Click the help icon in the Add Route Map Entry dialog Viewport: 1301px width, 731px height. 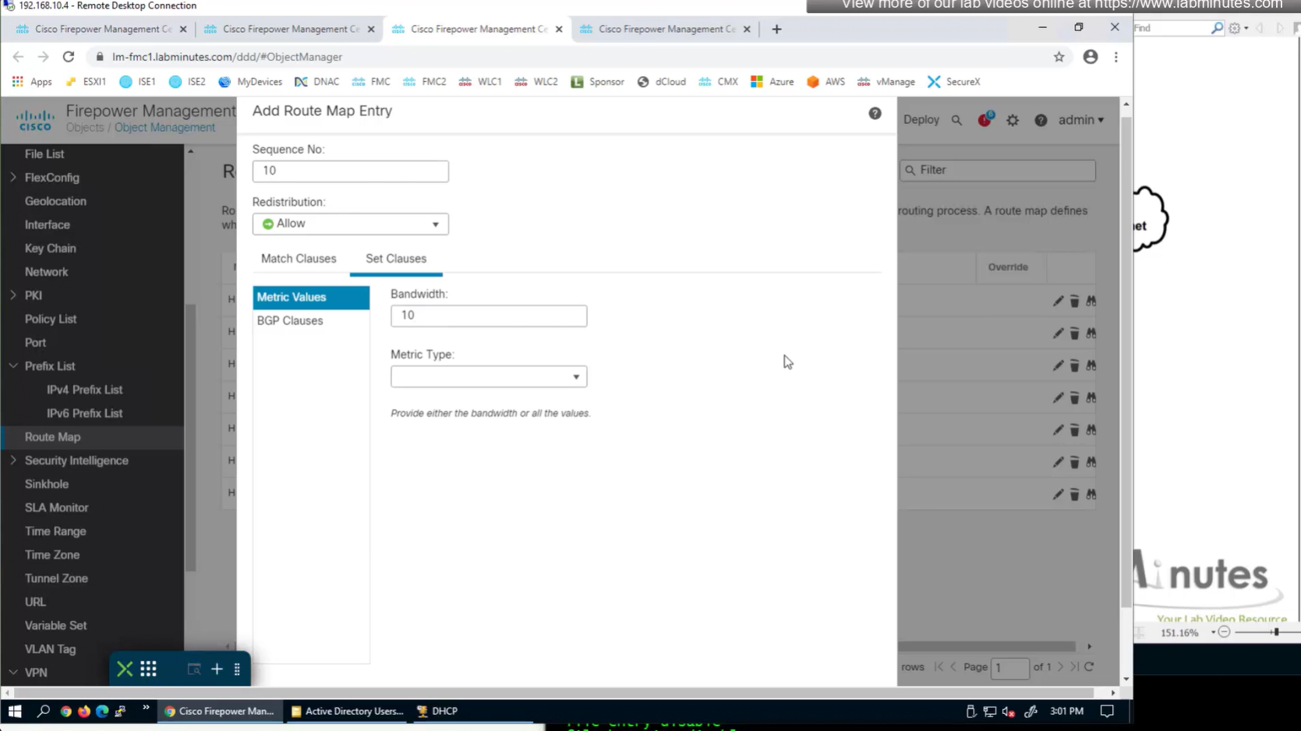pyautogui.click(x=875, y=114)
